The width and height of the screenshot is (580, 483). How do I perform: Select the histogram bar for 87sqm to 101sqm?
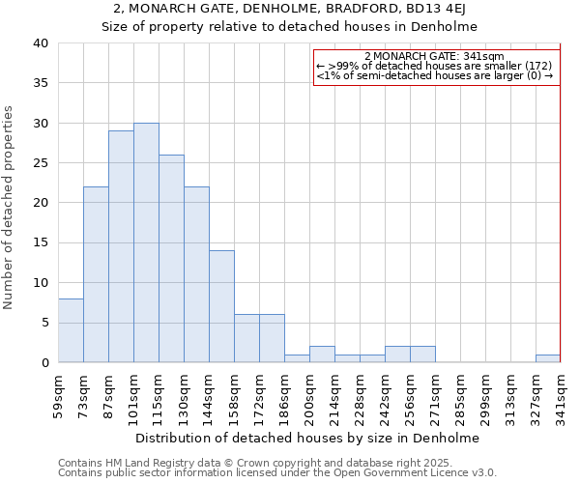(x=122, y=246)
